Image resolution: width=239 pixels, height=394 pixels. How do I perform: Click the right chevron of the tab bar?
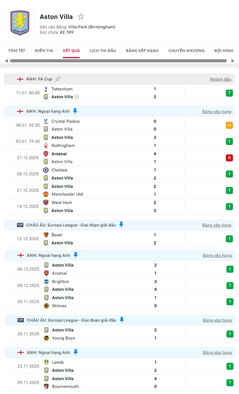233,61
